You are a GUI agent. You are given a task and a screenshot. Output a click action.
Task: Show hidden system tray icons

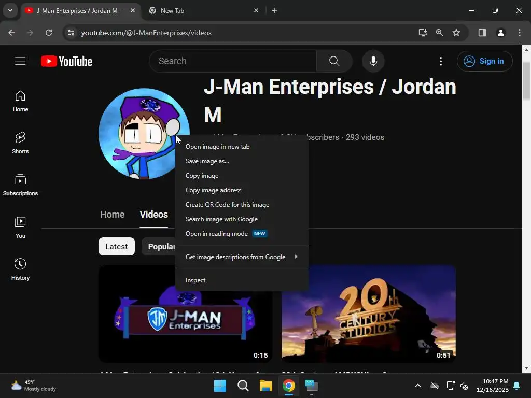tap(418, 386)
